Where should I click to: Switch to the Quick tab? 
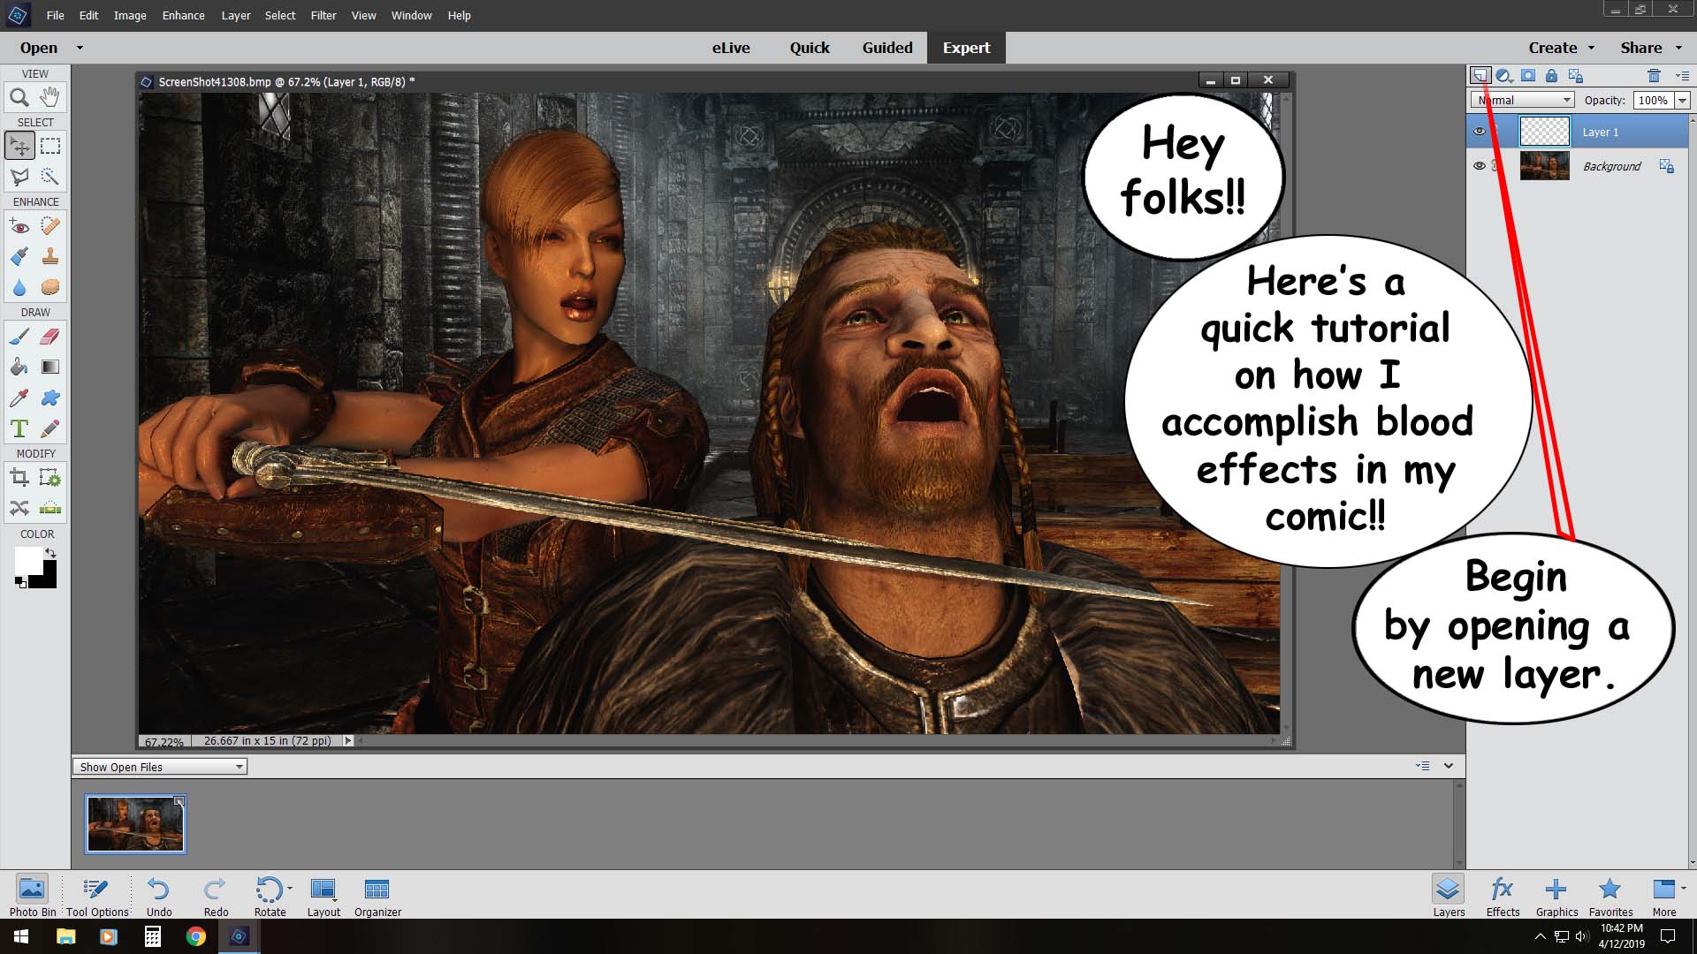click(x=810, y=48)
